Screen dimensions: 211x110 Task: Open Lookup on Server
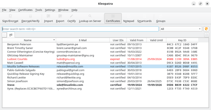[90, 18]
